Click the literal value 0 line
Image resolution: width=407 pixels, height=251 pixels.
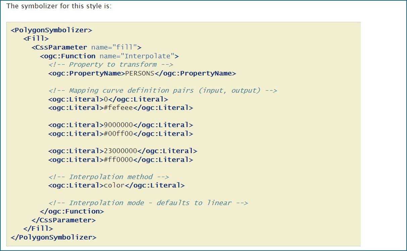[x=108, y=99]
